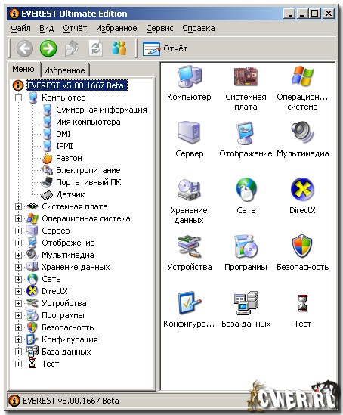Expand the Сеть tree node
The image size is (343, 415).
[x=18, y=279]
